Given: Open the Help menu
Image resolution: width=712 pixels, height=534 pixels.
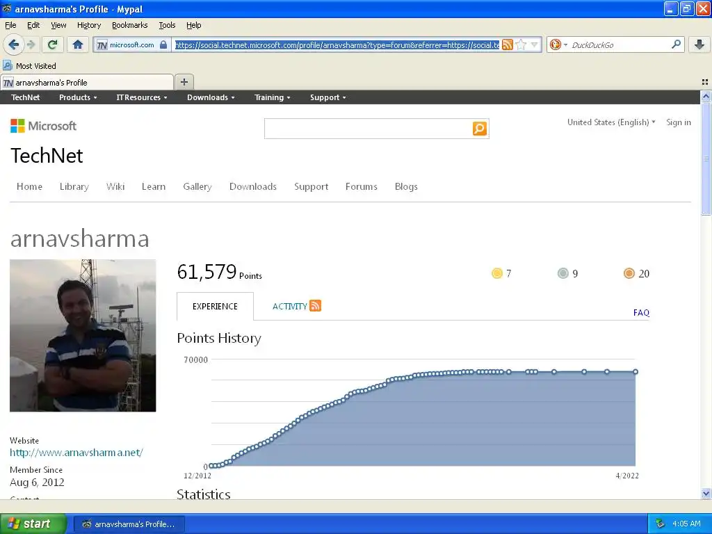Looking at the screenshot, I should 193,25.
